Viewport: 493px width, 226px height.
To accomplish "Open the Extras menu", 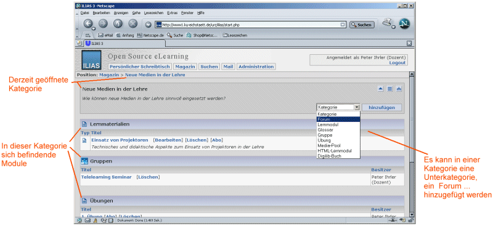I will point(173,13).
